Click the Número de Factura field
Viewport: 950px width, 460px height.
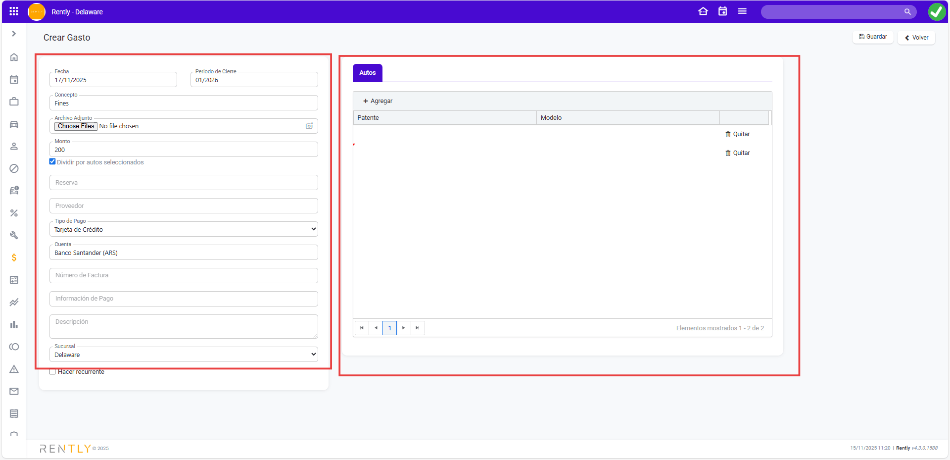tap(184, 275)
